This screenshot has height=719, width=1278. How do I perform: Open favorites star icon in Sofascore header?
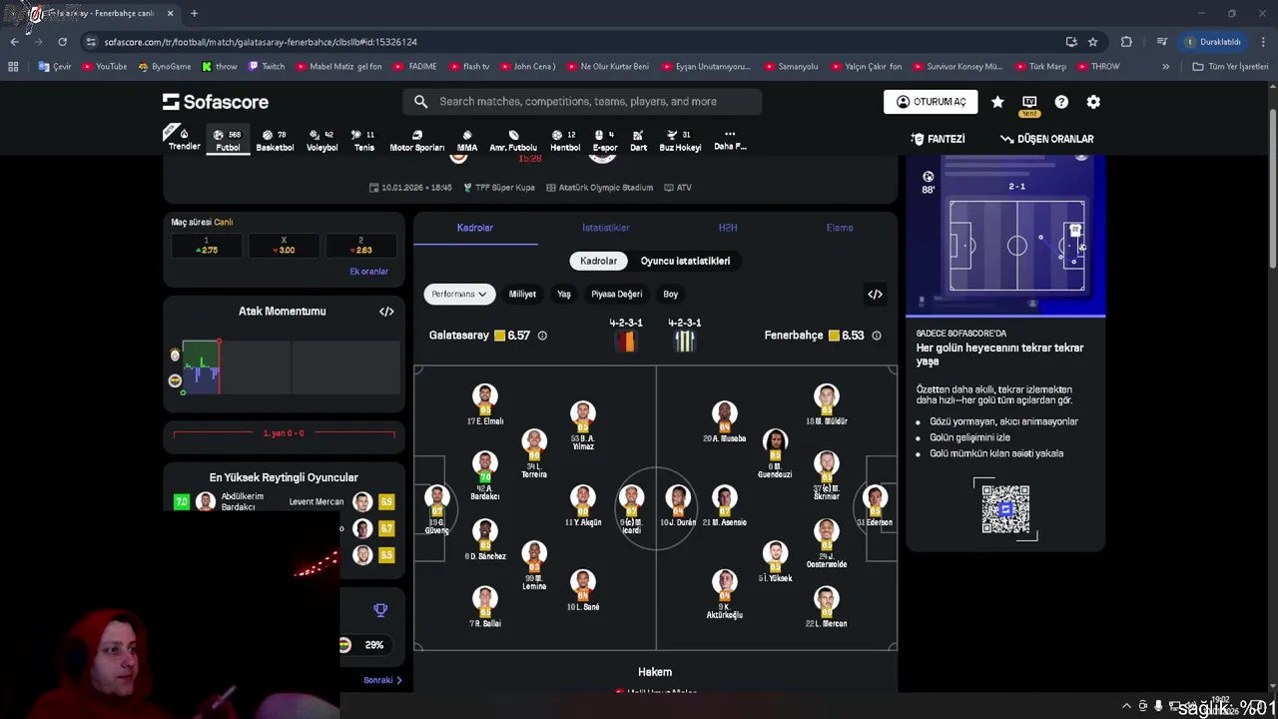tap(997, 102)
